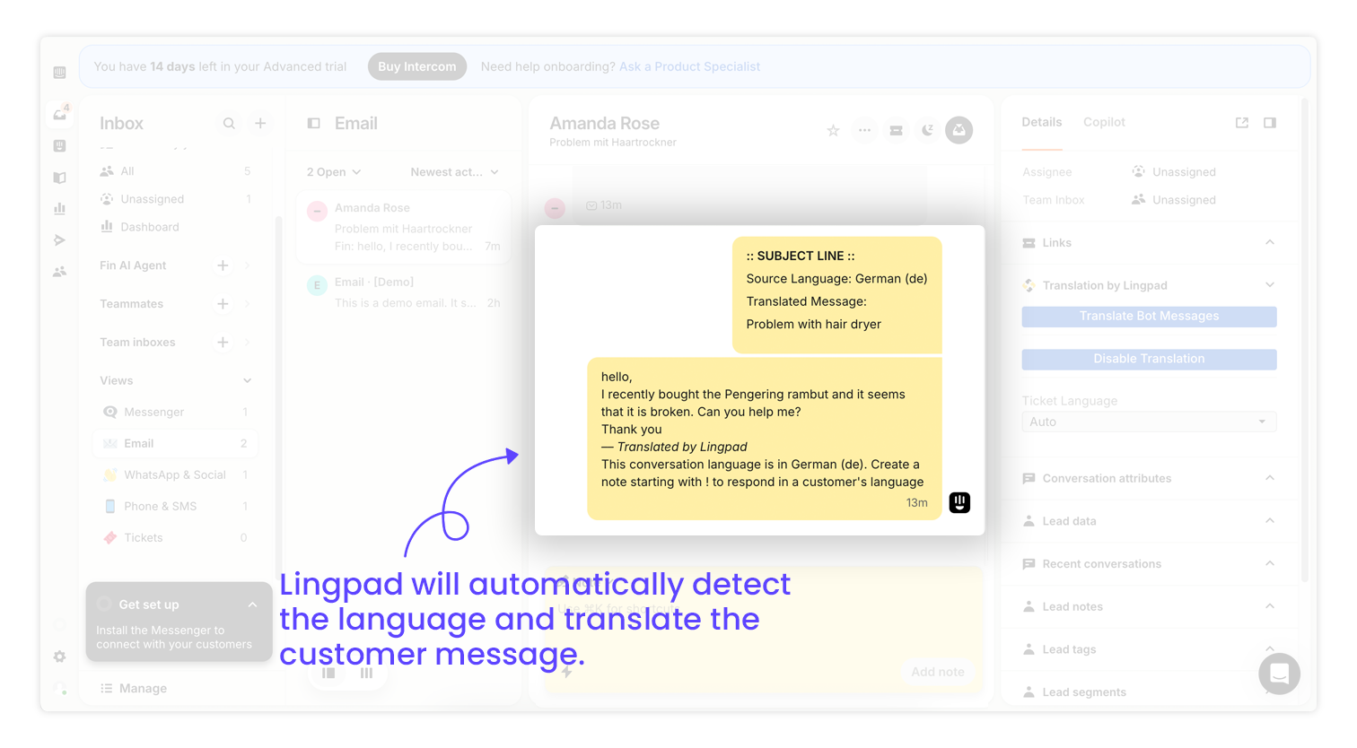
Task: Search the inbox with magnifier icon
Action: [229, 124]
